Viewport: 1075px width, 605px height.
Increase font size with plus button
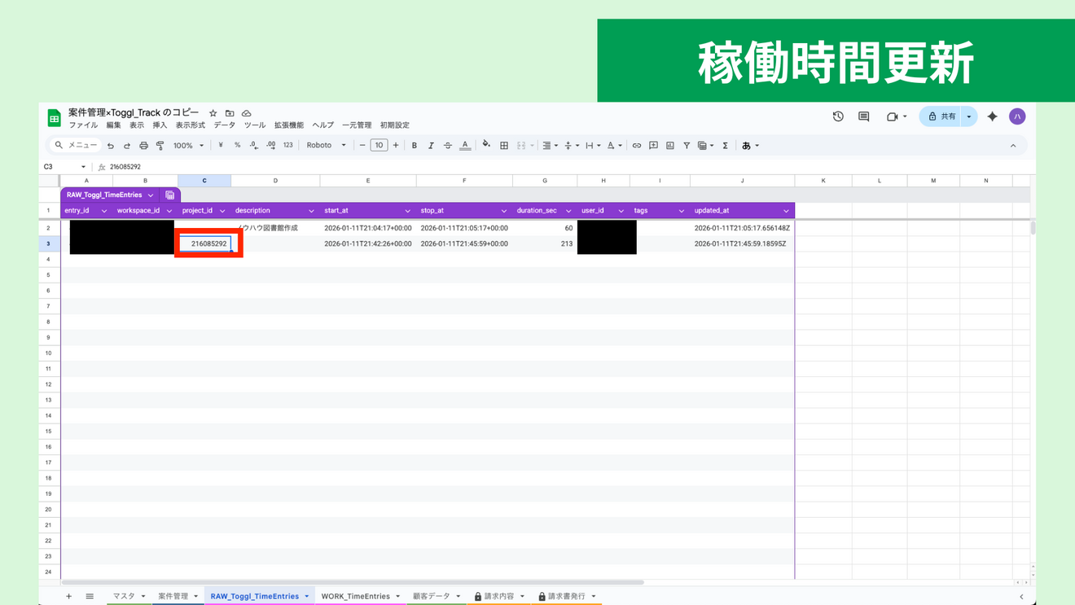[396, 146]
